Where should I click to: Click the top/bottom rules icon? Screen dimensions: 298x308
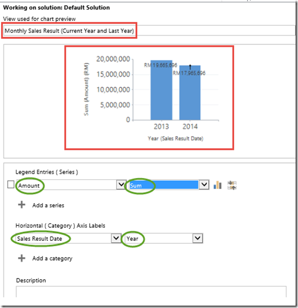[x=232, y=185]
